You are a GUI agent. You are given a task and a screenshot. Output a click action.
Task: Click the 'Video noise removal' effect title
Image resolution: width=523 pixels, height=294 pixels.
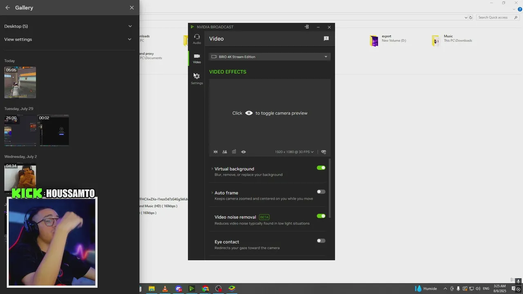pos(235,217)
